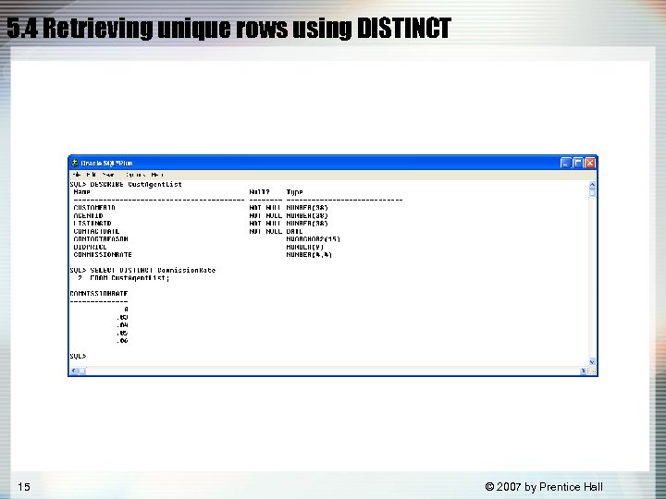This screenshot has width=666, height=499.
Task: Click the Oracle SQL*Plus title bar icon
Action: click(75, 163)
